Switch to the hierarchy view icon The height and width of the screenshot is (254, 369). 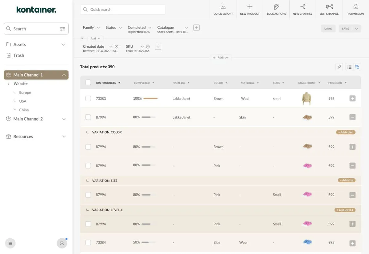click(x=357, y=67)
